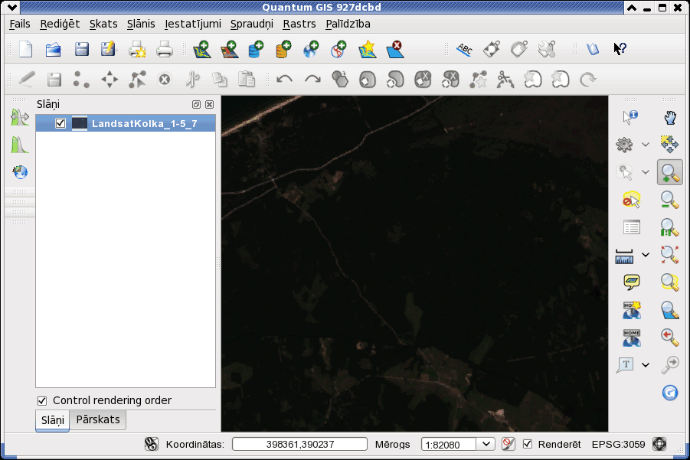Screen dimensions: 690x460
Task: Create new vector layer star icon
Action: (x=368, y=49)
